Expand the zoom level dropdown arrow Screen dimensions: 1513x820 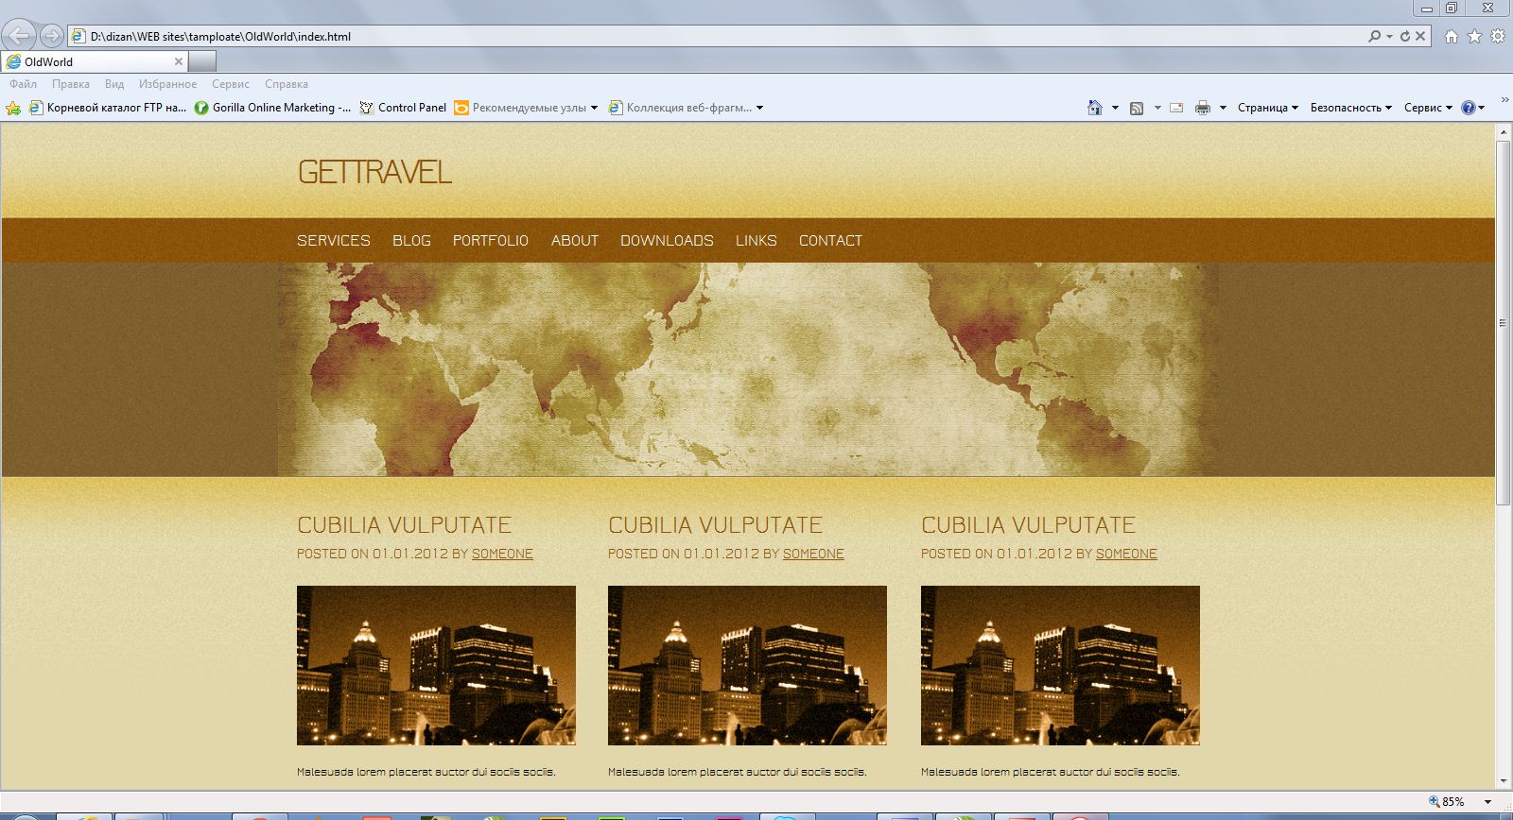[x=1488, y=802]
